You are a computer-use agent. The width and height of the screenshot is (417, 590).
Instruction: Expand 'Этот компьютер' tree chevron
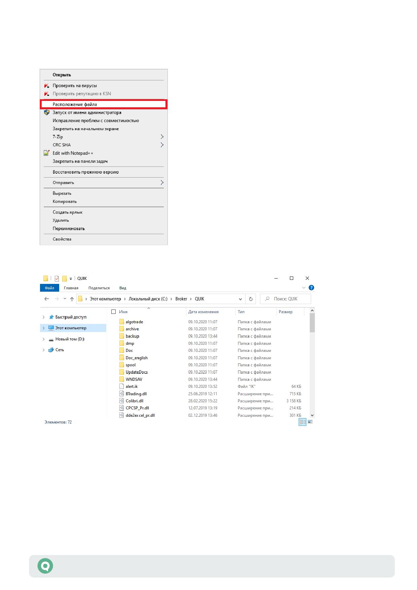coord(43,328)
